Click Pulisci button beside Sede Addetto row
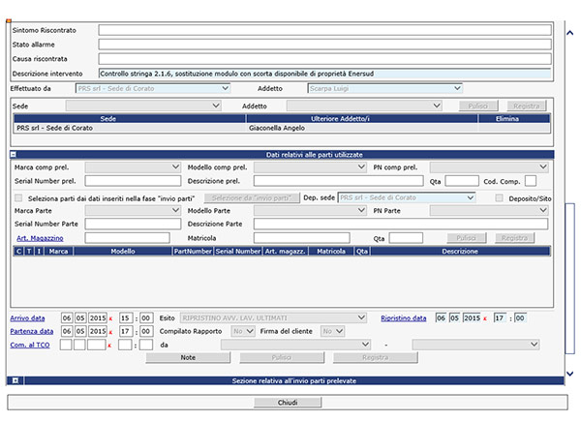This screenshot has width=581, height=422. pyautogui.click(x=478, y=105)
